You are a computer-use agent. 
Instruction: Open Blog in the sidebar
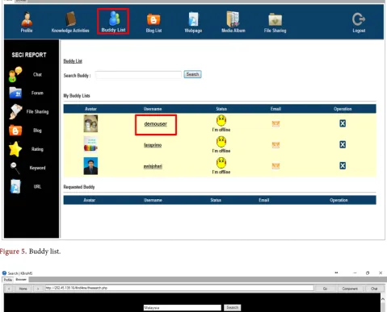(15, 131)
